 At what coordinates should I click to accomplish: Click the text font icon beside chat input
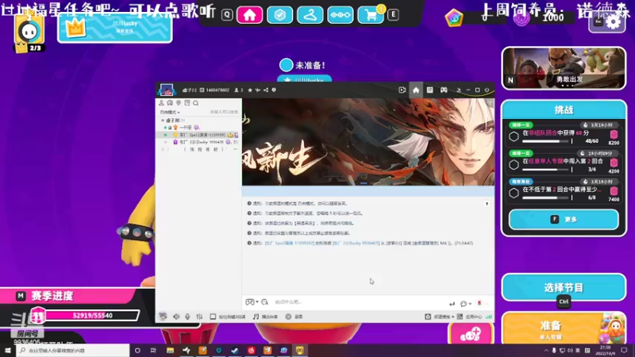[265, 302]
